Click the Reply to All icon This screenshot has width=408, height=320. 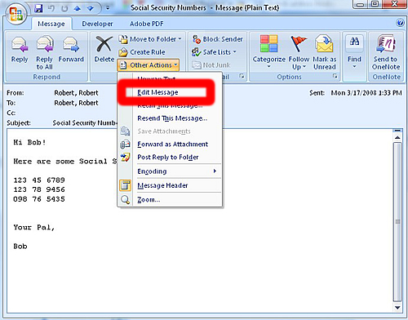[45, 44]
